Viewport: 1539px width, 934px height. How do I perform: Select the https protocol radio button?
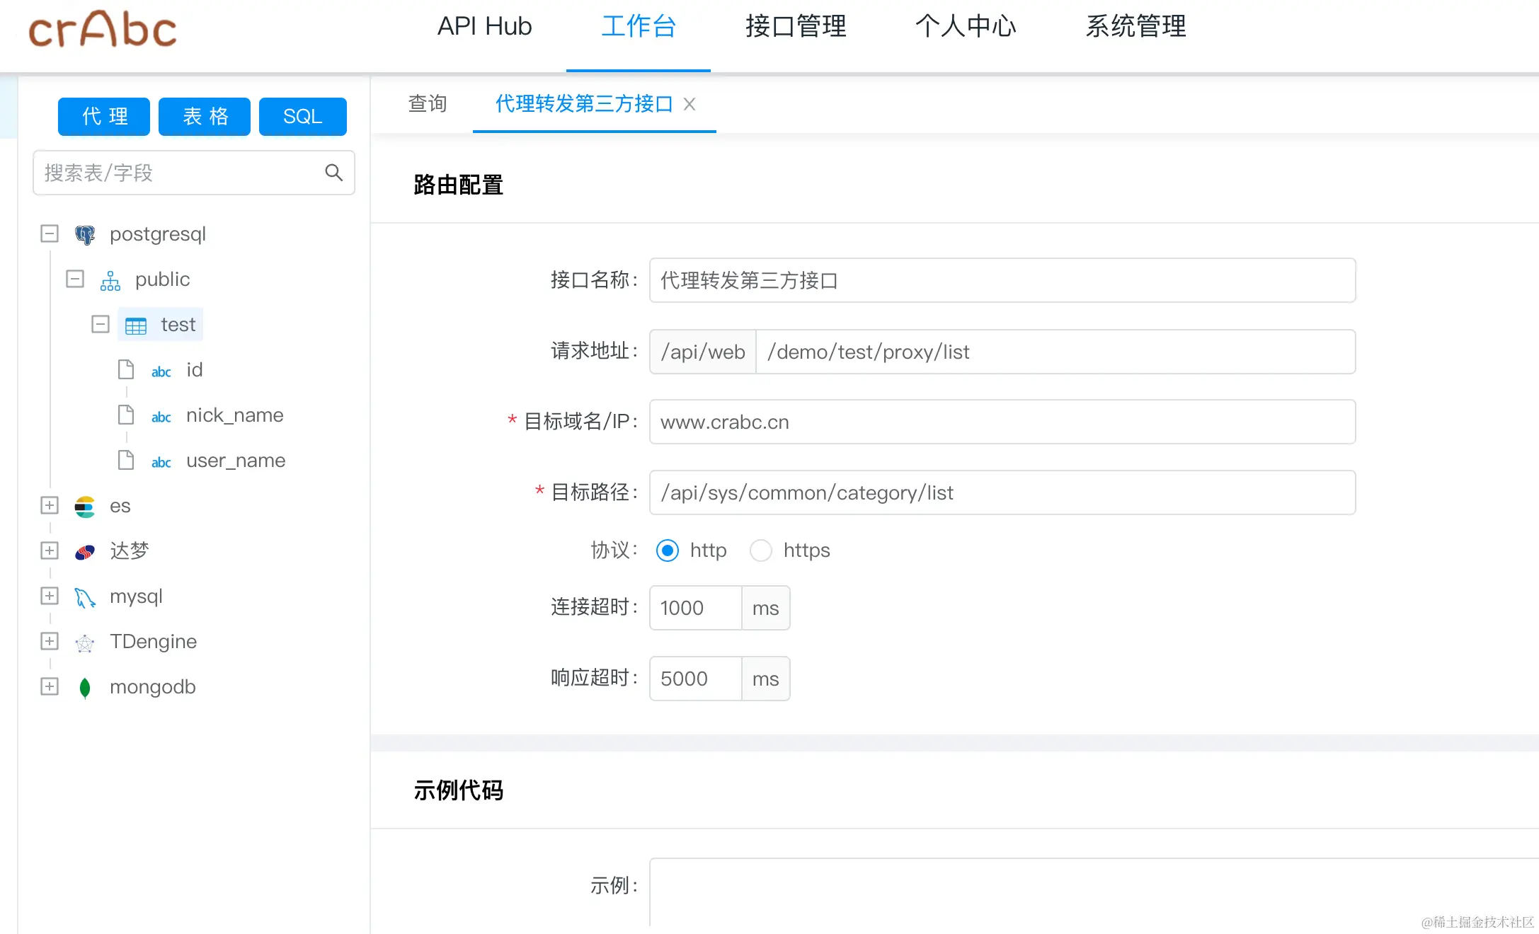(x=761, y=550)
